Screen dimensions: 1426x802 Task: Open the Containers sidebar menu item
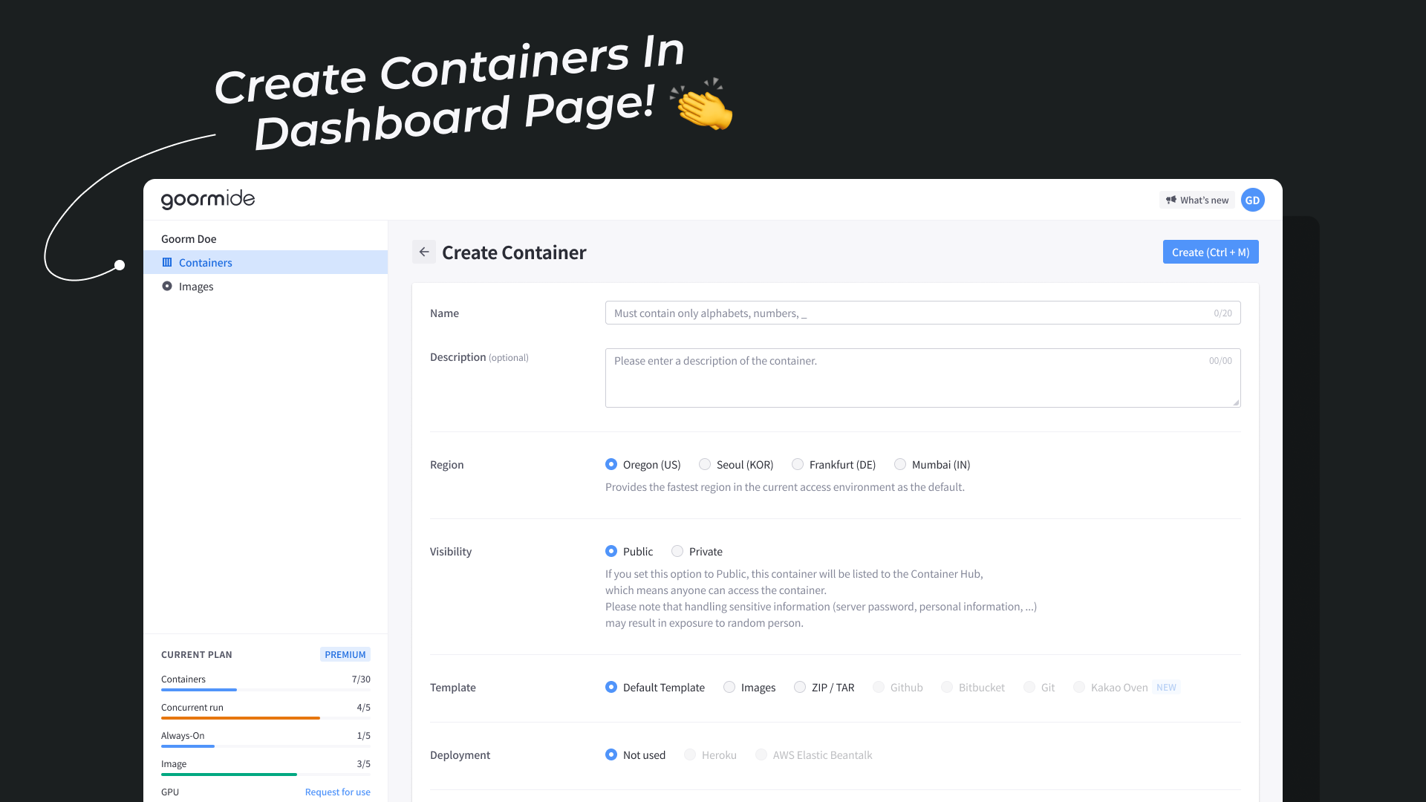click(265, 262)
